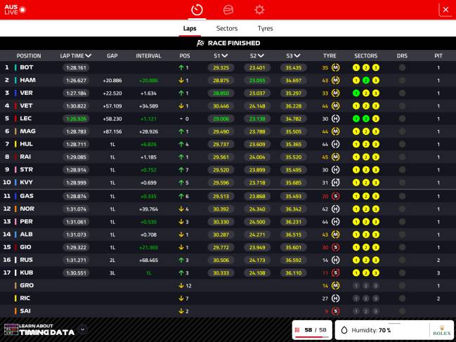456x342 pixels.
Task: Click the GAP column header
Action: (112, 55)
